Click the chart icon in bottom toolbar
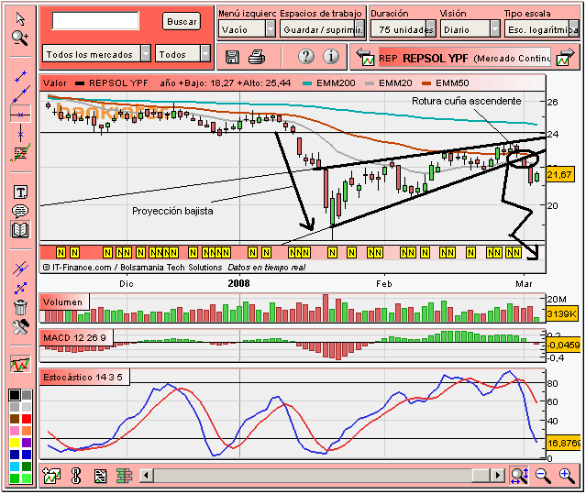586x494 pixels. 52,476
